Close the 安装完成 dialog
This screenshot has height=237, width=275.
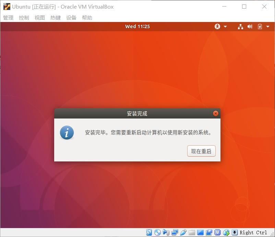[216, 113]
